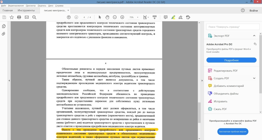Click the Print file icon

point(19,17)
